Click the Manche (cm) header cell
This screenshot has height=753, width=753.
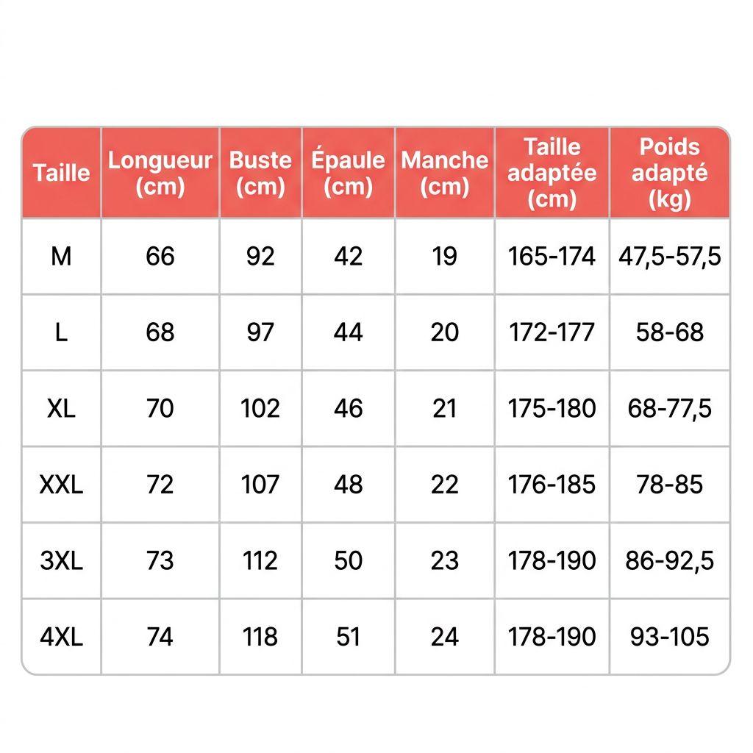[x=445, y=173]
